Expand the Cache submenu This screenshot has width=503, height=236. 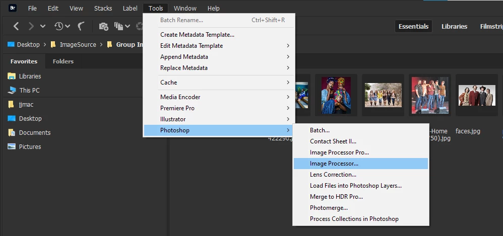pyautogui.click(x=219, y=83)
